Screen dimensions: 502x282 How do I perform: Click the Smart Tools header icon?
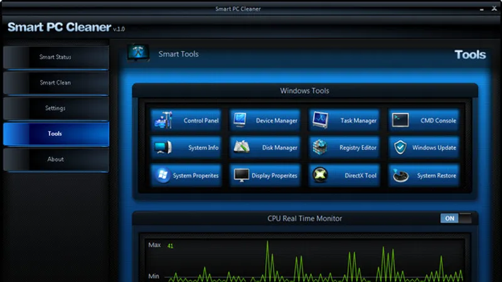coord(138,53)
